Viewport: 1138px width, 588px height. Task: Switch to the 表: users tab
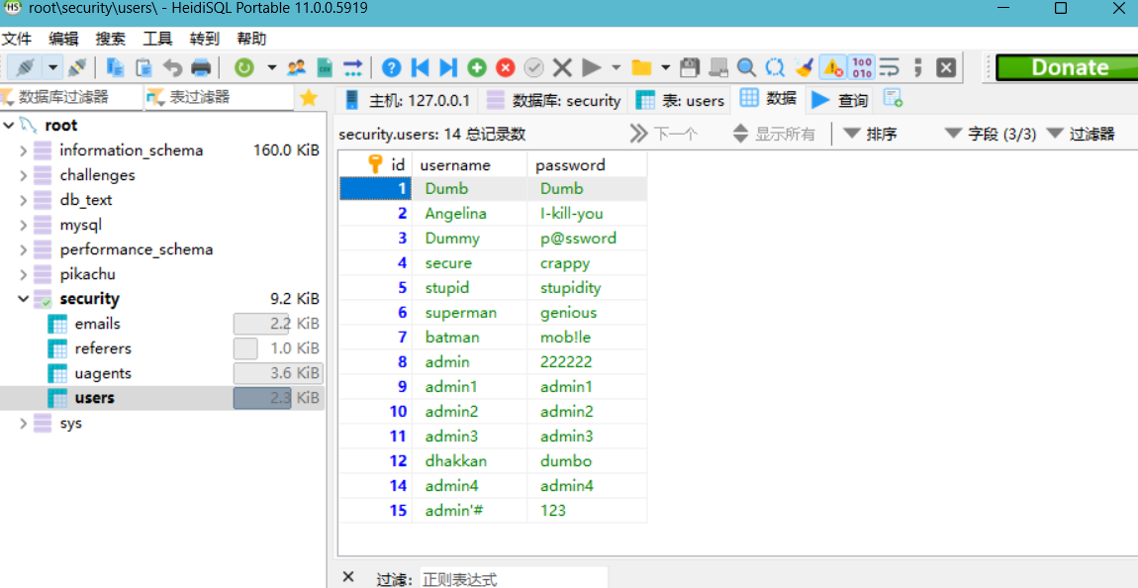681,100
